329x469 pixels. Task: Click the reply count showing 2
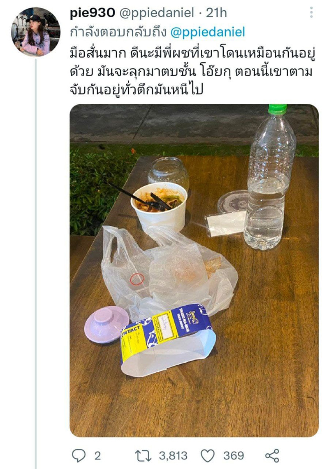(97, 456)
